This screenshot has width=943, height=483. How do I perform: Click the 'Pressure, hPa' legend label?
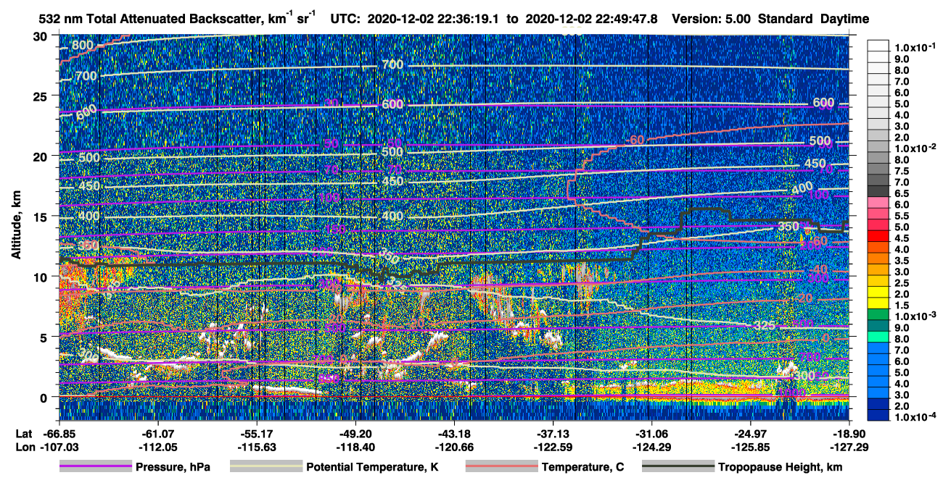click(x=173, y=468)
